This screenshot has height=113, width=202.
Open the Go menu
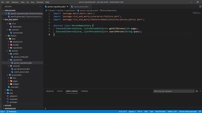28,2
